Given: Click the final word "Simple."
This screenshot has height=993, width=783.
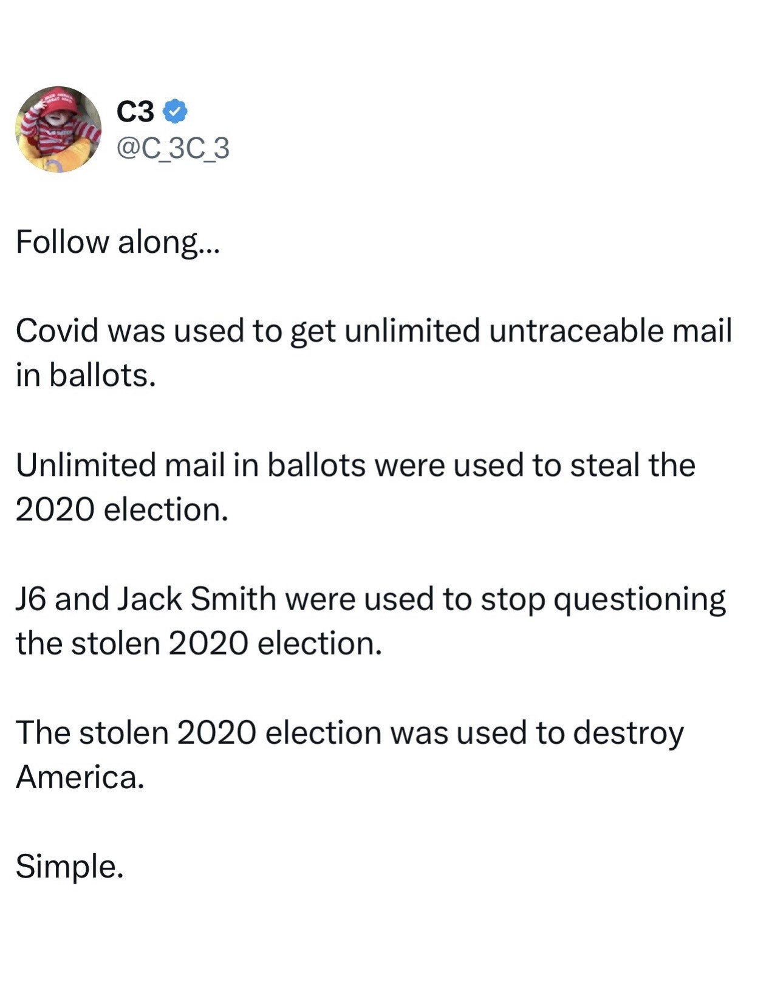Looking at the screenshot, I should 69,867.
